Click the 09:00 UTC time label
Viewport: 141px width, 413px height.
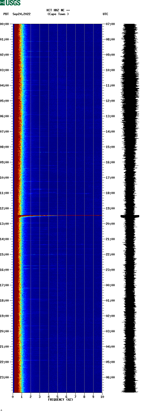pos(110,55)
